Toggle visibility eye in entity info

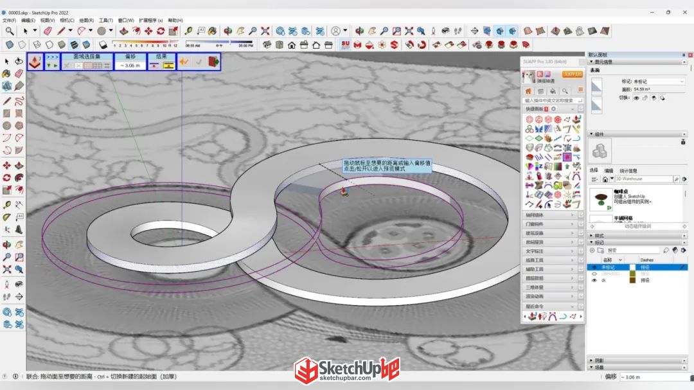636,98
